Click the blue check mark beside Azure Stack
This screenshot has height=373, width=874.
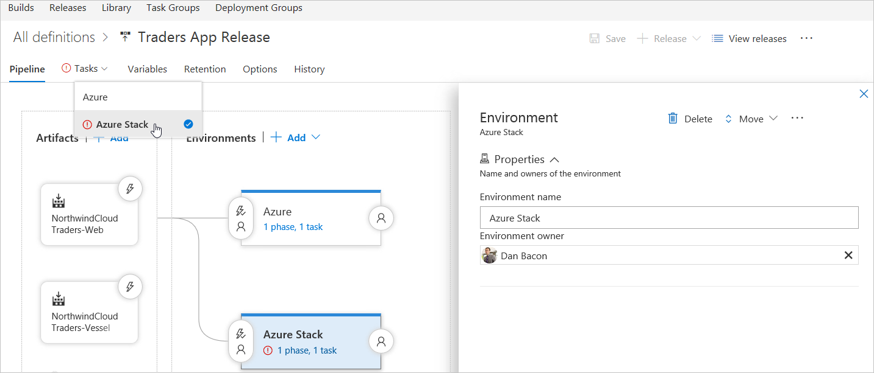[188, 124]
